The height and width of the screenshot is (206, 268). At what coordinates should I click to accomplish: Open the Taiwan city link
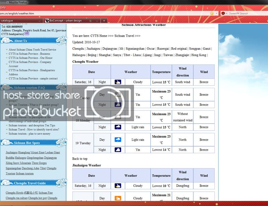168,55
